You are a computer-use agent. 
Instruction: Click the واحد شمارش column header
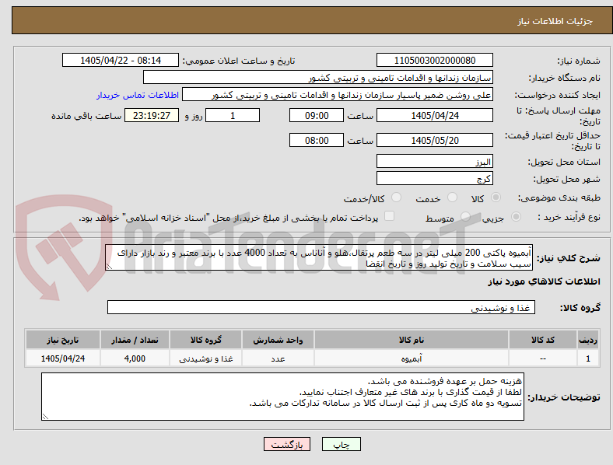click(x=278, y=340)
